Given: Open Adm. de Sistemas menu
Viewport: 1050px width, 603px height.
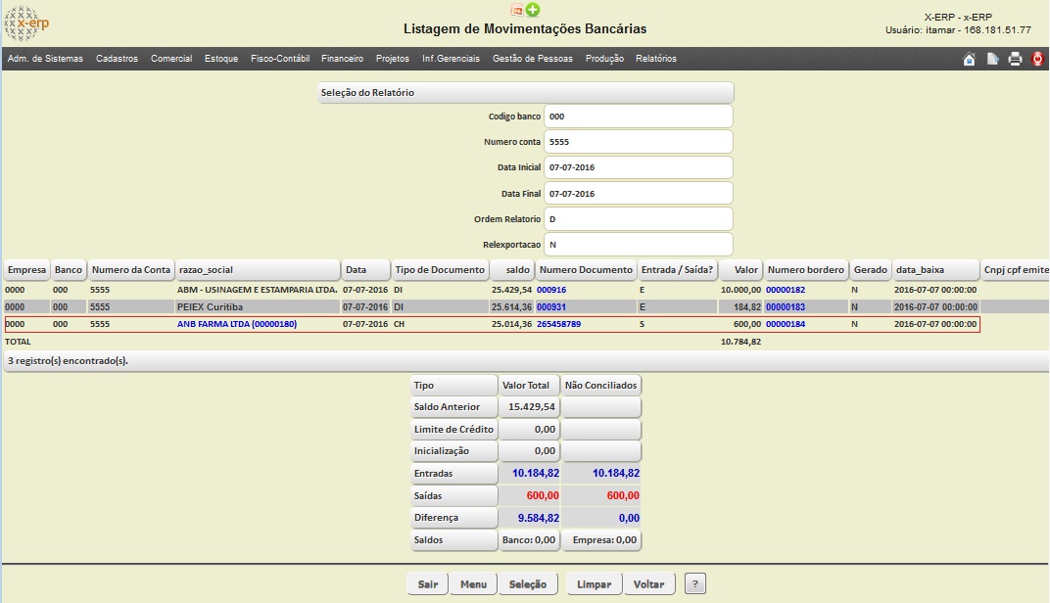Looking at the screenshot, I should coord(45,59).
